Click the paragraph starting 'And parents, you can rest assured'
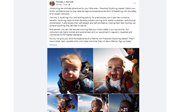180x112 pixels. pos(91,32)
